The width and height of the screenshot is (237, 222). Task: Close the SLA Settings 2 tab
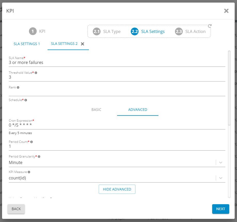(x=82, y=44)
